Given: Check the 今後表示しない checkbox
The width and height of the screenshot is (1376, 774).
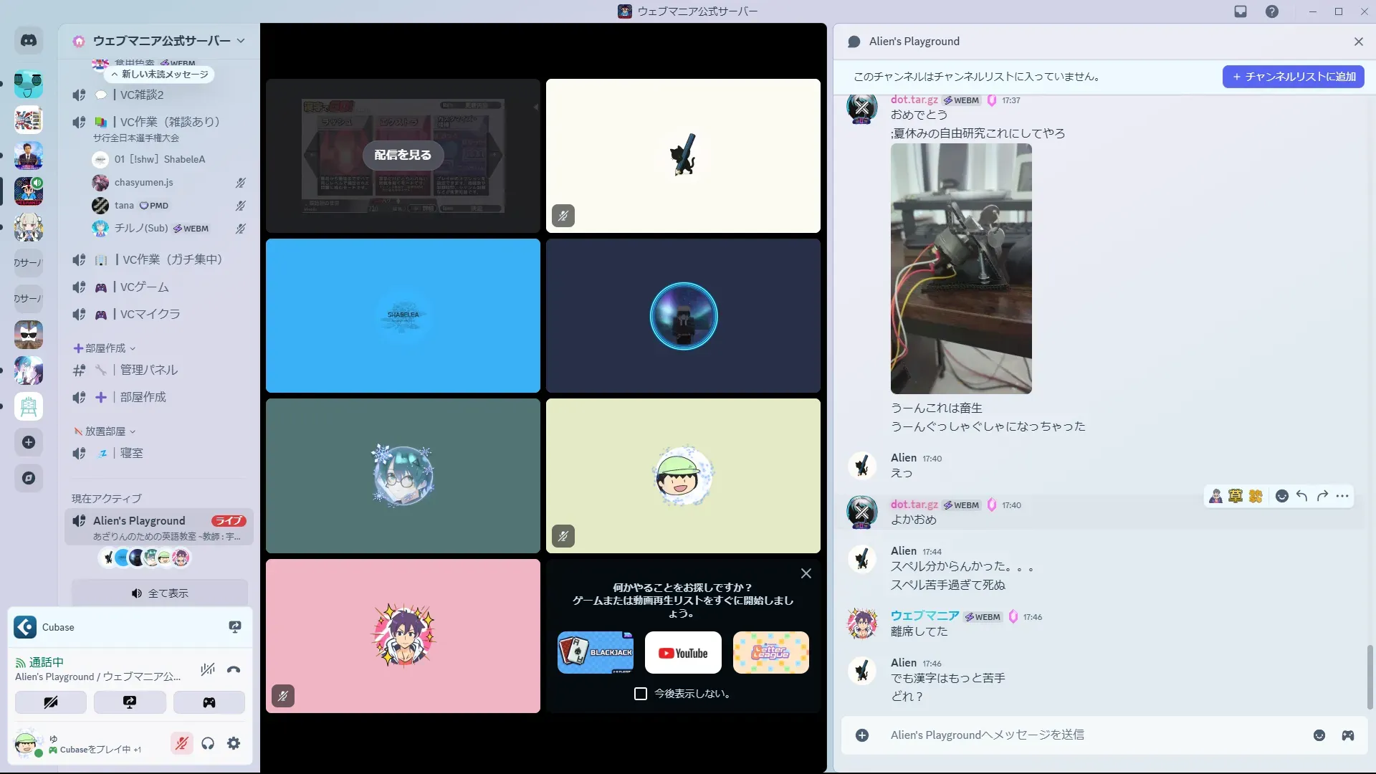Looking at the screenshot, I should tap(641, 694).
